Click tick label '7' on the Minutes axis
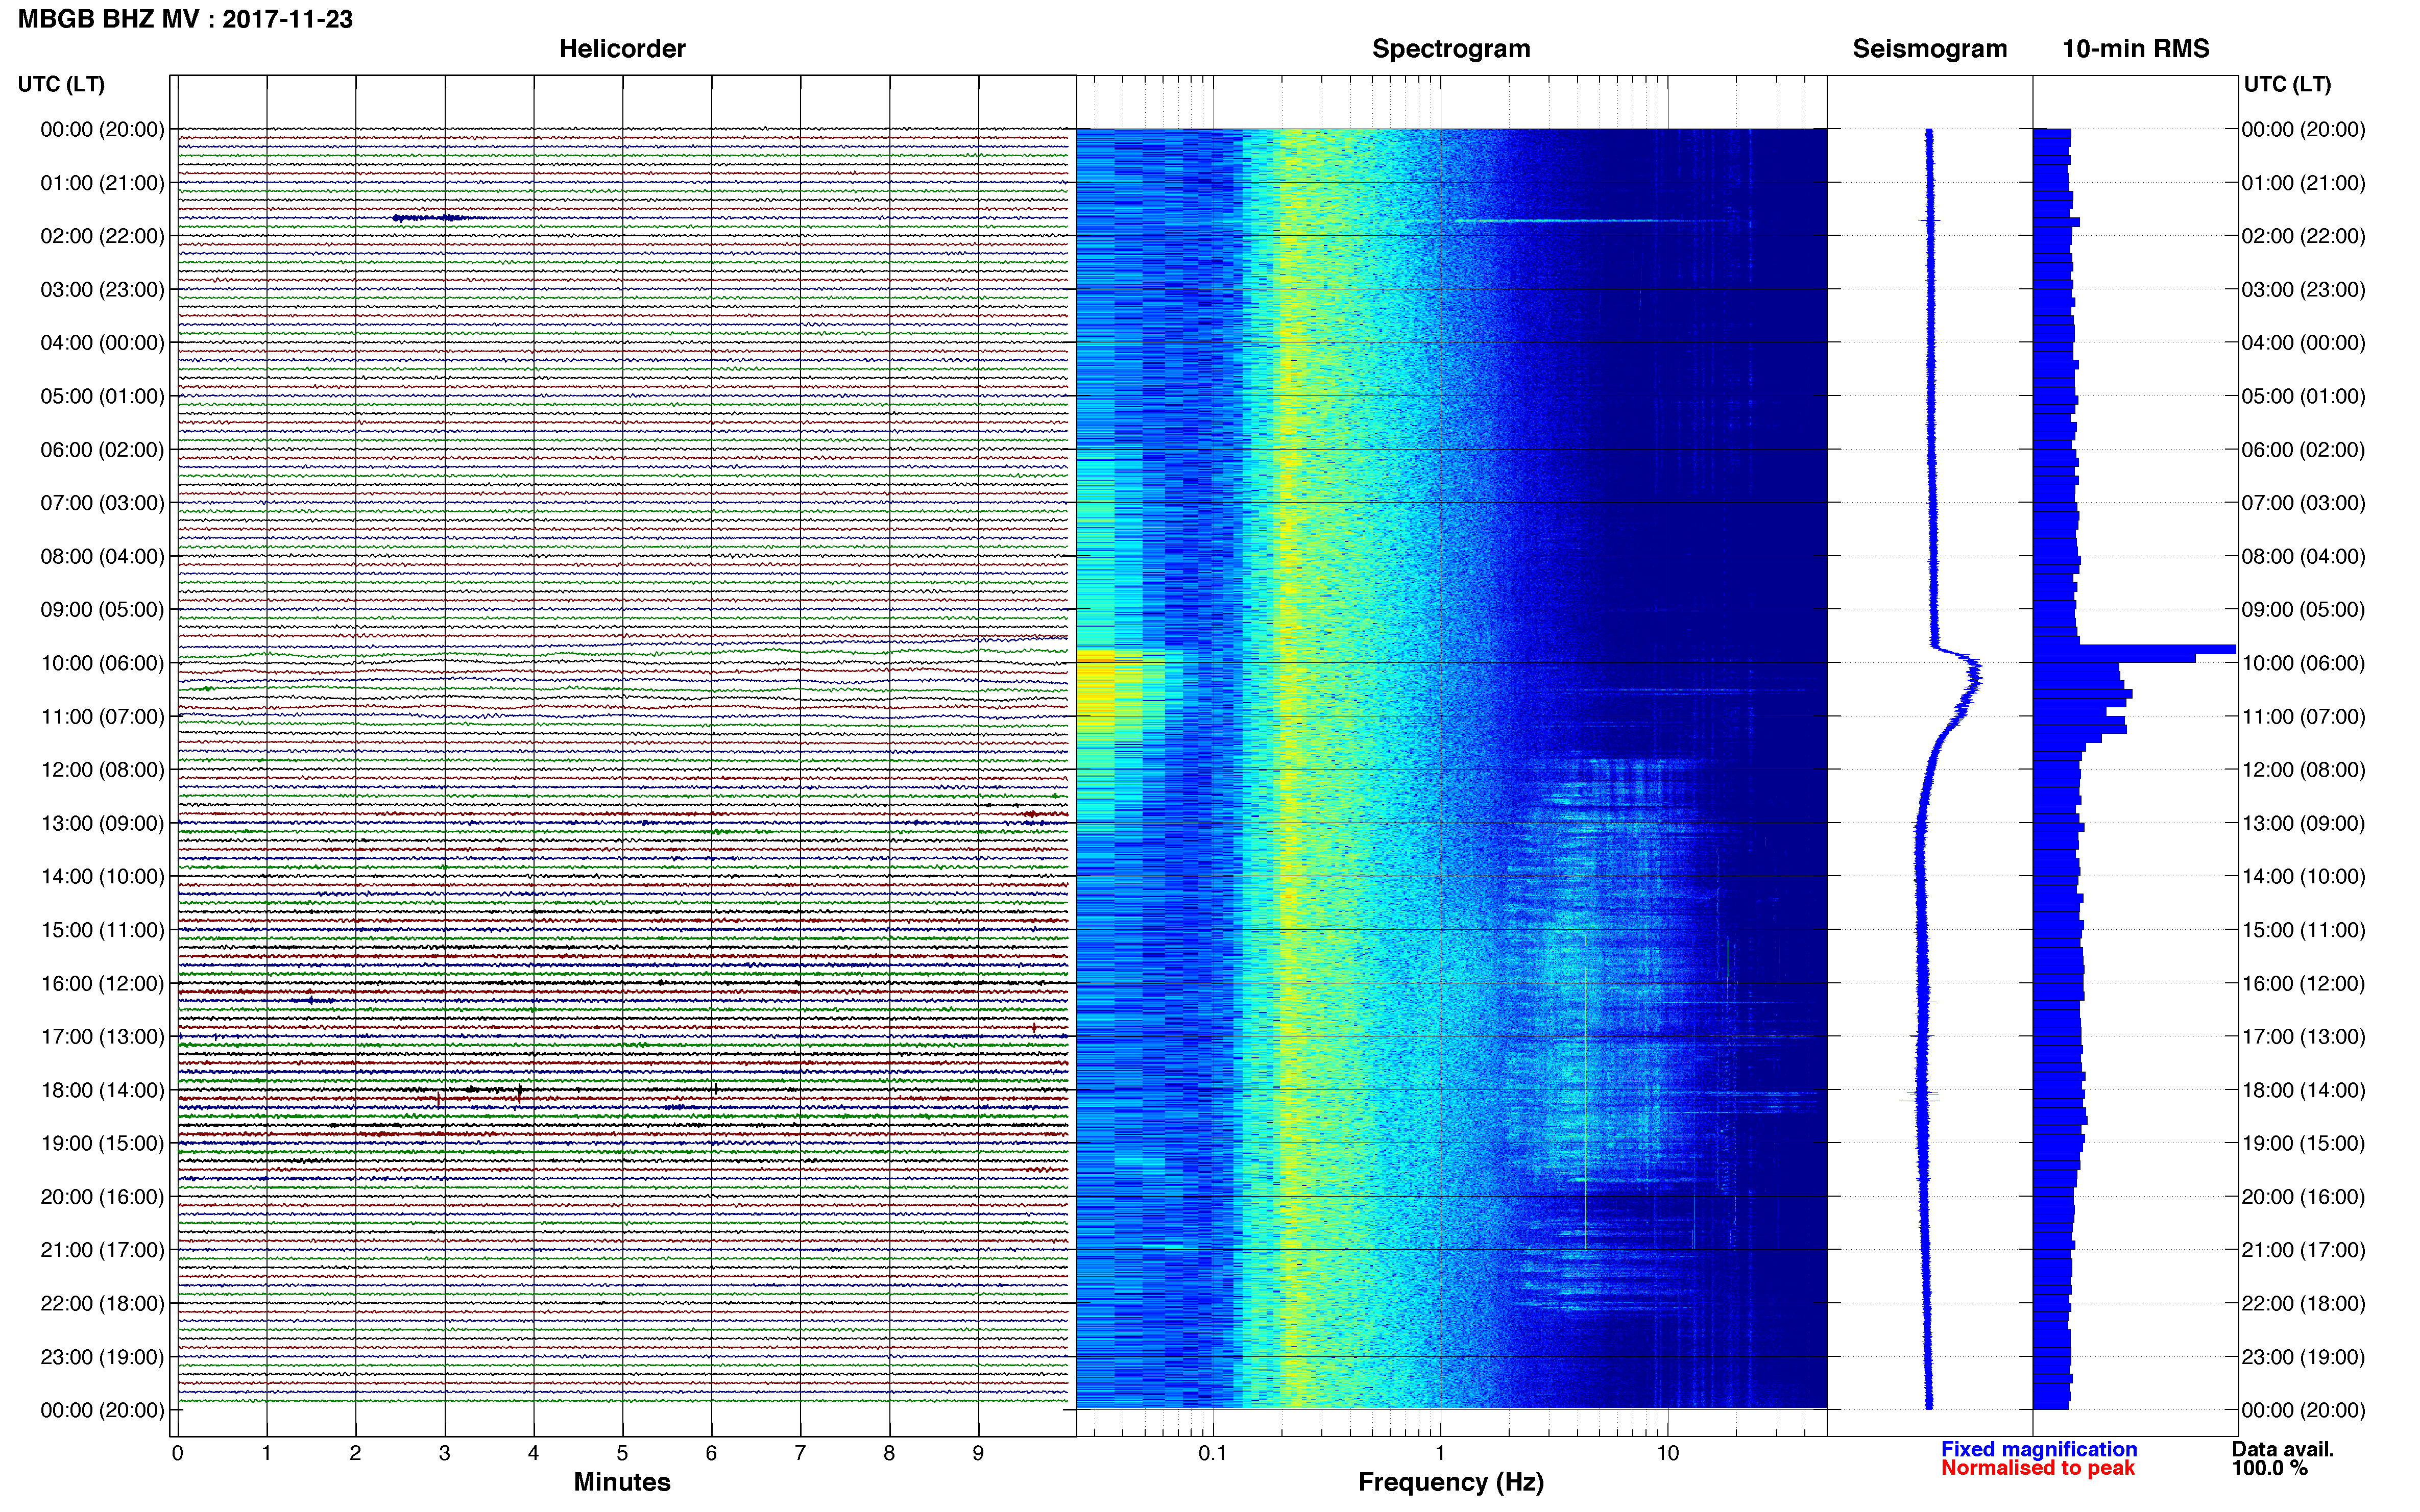The image size is (2420, 1512). point(801,1453)
